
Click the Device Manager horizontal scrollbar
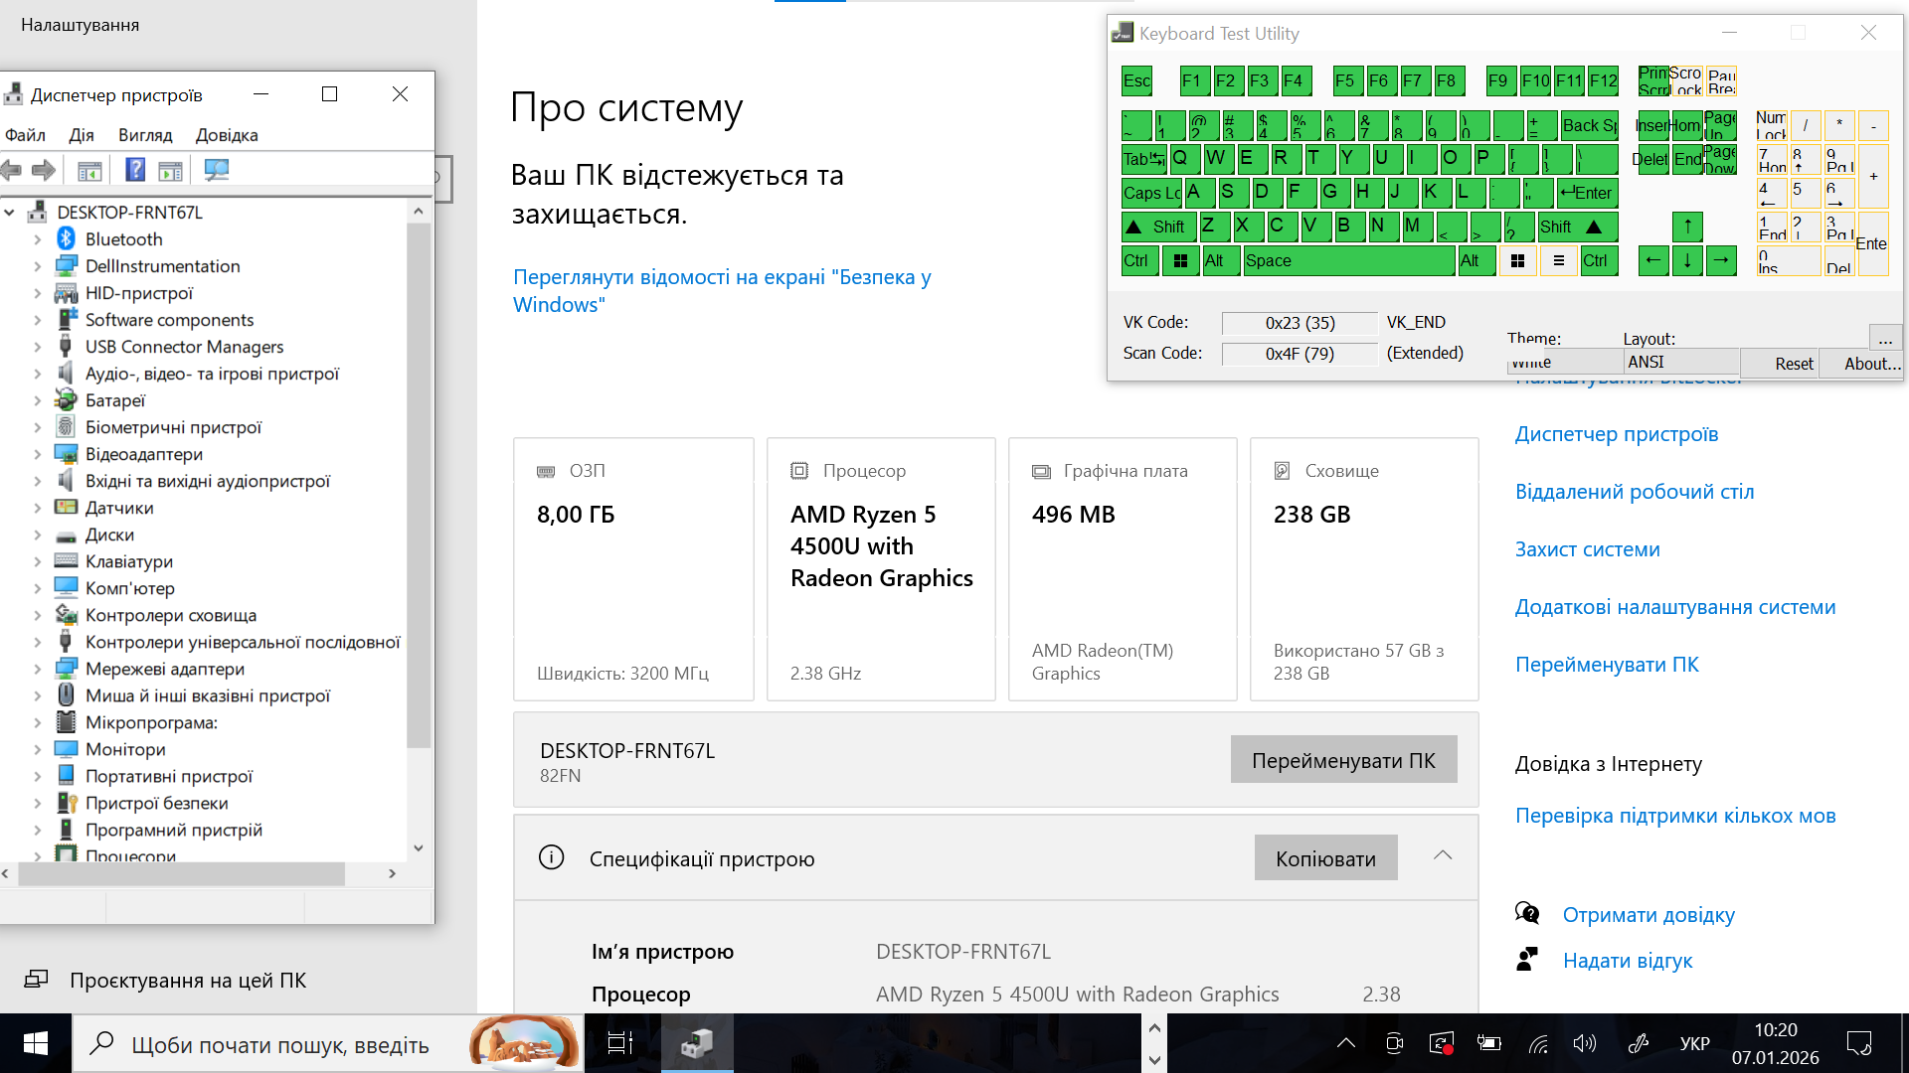pos(181,874)
